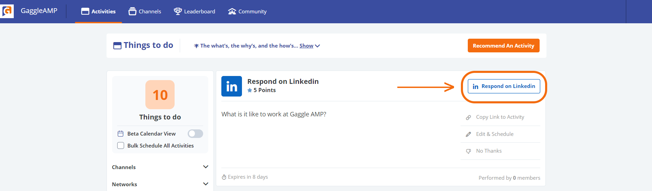Click the large LinkedIn activity logo
Viewport: 652px width, 191px height.
(x=232, y=86)
